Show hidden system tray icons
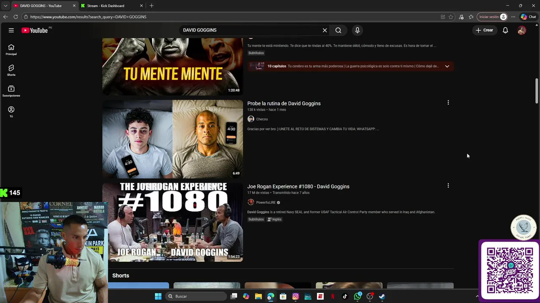 [x=477, y=296]
